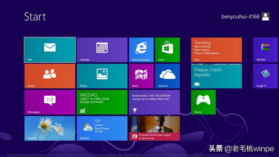
Task: Open Businessweek sports news tile
Action: click(154, 102)
